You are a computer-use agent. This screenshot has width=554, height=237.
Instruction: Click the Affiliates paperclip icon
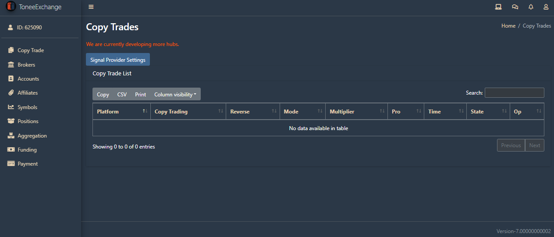pos(11,92)
